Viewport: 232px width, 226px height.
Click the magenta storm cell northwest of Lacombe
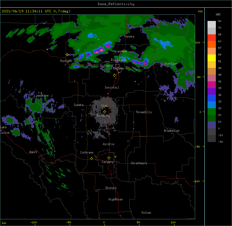click(99, 50)
